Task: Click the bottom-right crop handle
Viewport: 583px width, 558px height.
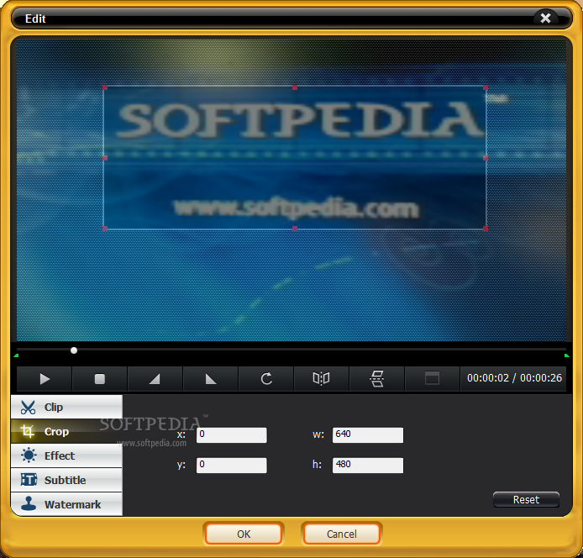Action: 486,229
